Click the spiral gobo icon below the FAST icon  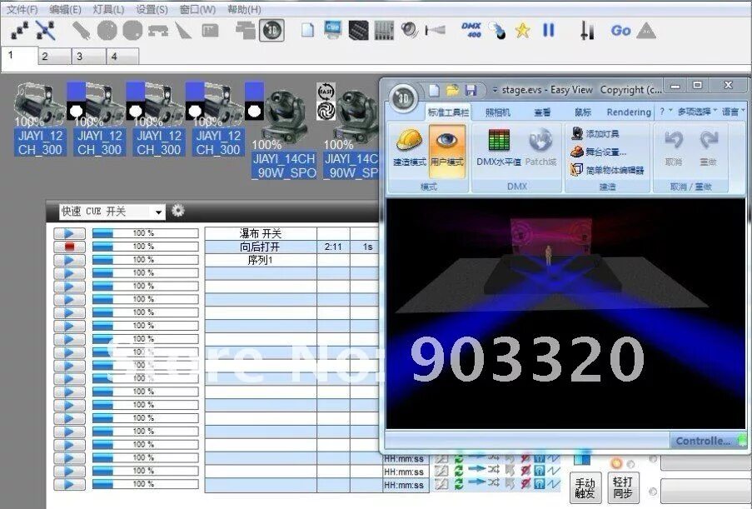click(x=326, y=111)
